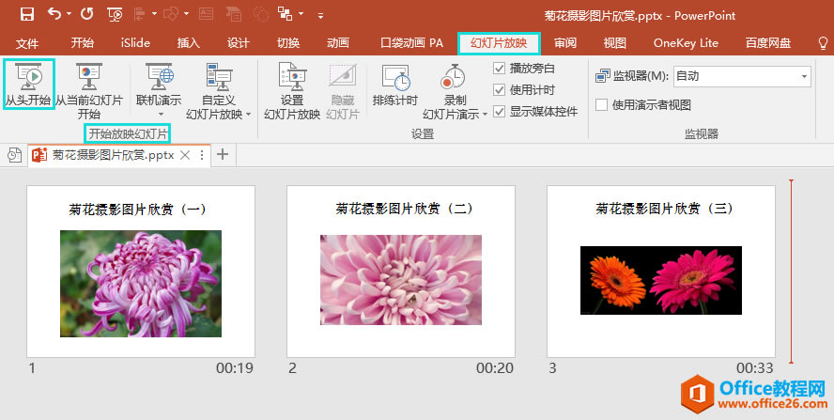Open 自定义幻灯片放映 custom show
This screenshot has height=420, width=834.
(x=219, y=91)
